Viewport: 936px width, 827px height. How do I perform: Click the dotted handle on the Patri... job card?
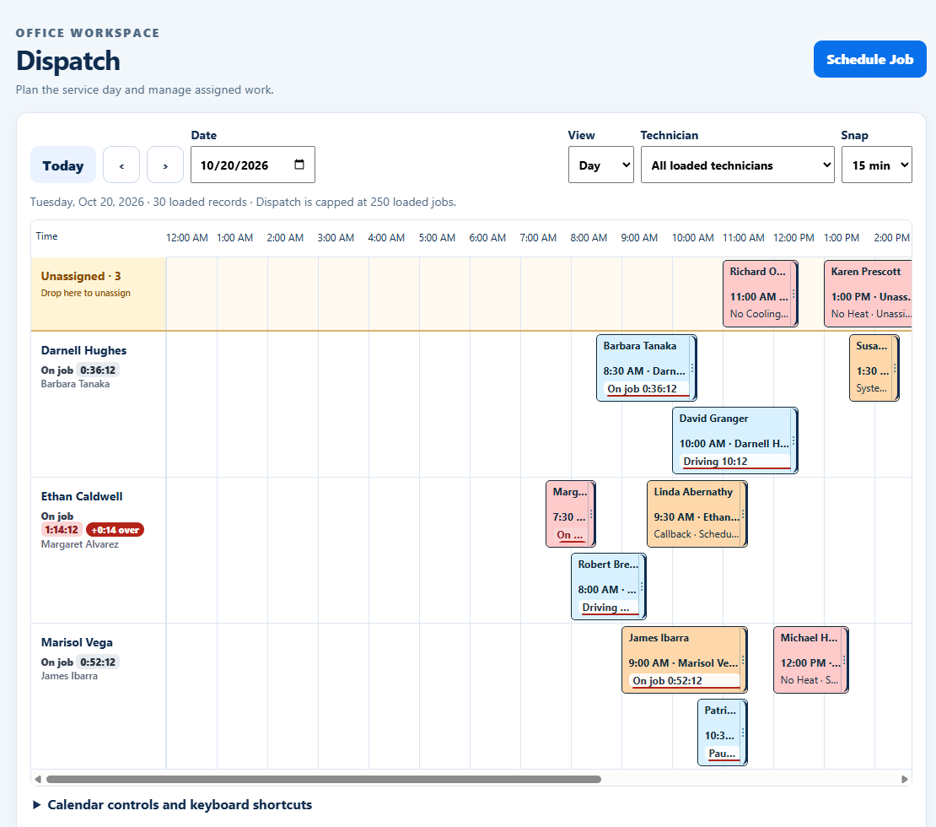tap(743, 732)
